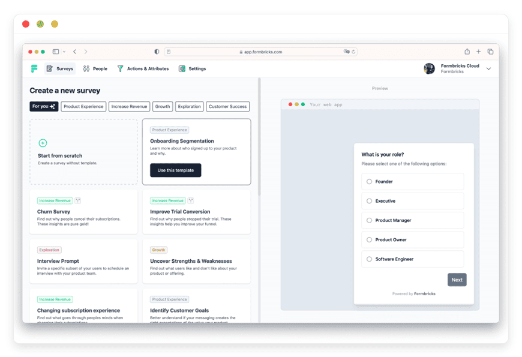The image size is (522, 357).
Task: Open the sidebar options chevron in Safari
Action: pyautogui.click(x=64, y=52)
